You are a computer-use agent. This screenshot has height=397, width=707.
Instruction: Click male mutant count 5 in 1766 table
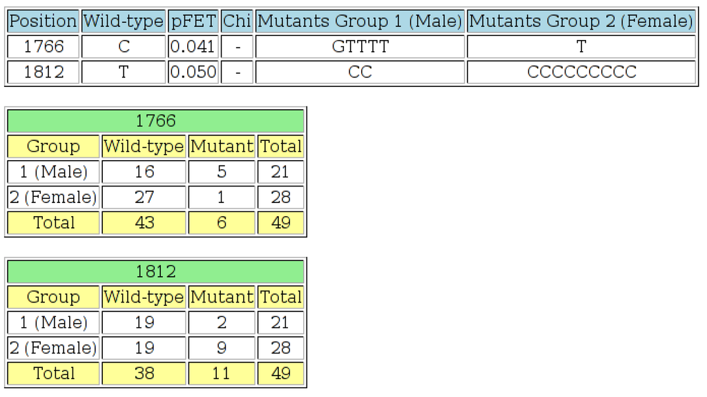tap(222, 171)
